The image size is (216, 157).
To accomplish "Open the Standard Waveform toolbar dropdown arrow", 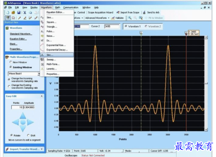I will 82,18.
